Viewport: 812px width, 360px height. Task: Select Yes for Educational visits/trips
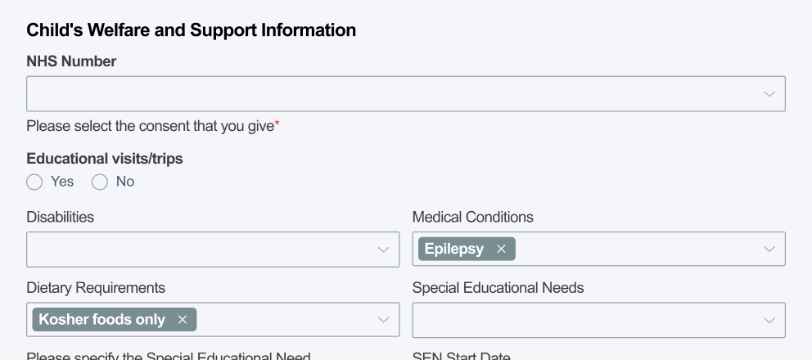point(34,182)
